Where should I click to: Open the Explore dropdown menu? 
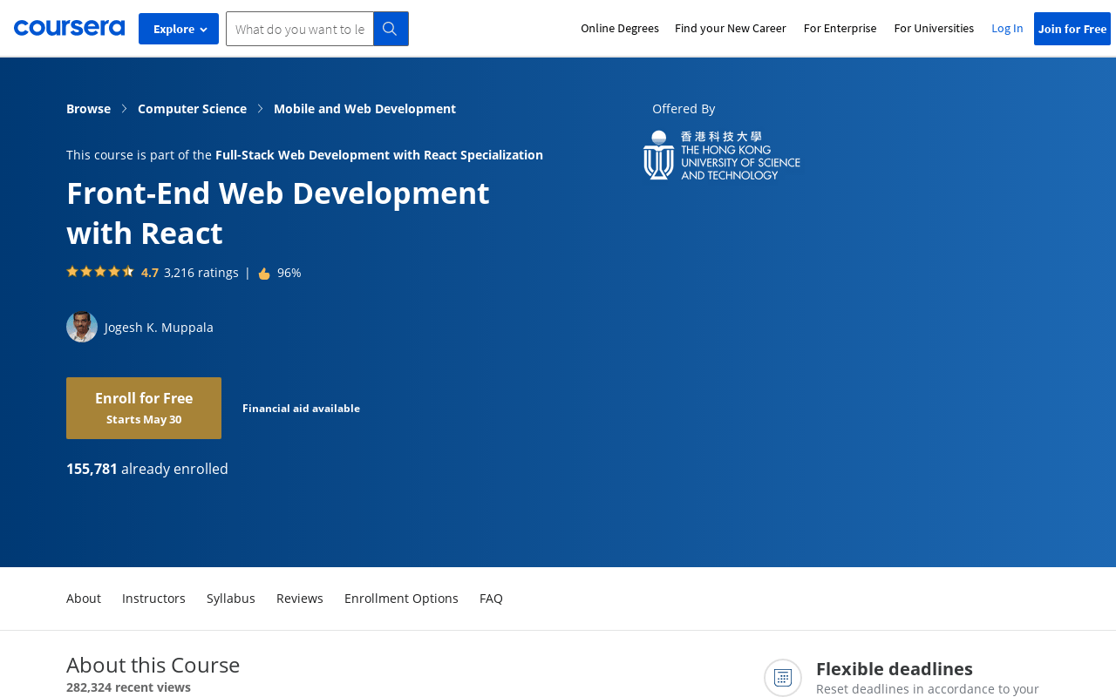pos(179,29)
